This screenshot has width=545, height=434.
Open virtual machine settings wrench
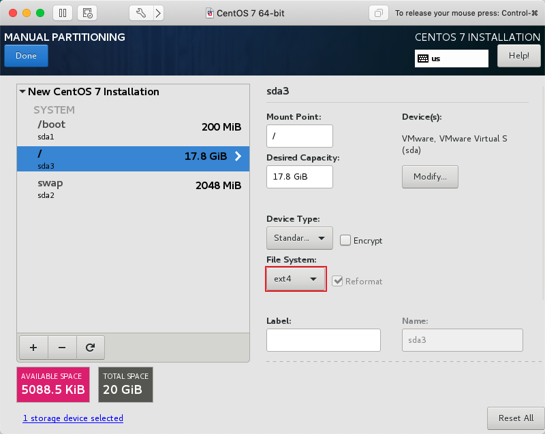[x=141, y=13]
